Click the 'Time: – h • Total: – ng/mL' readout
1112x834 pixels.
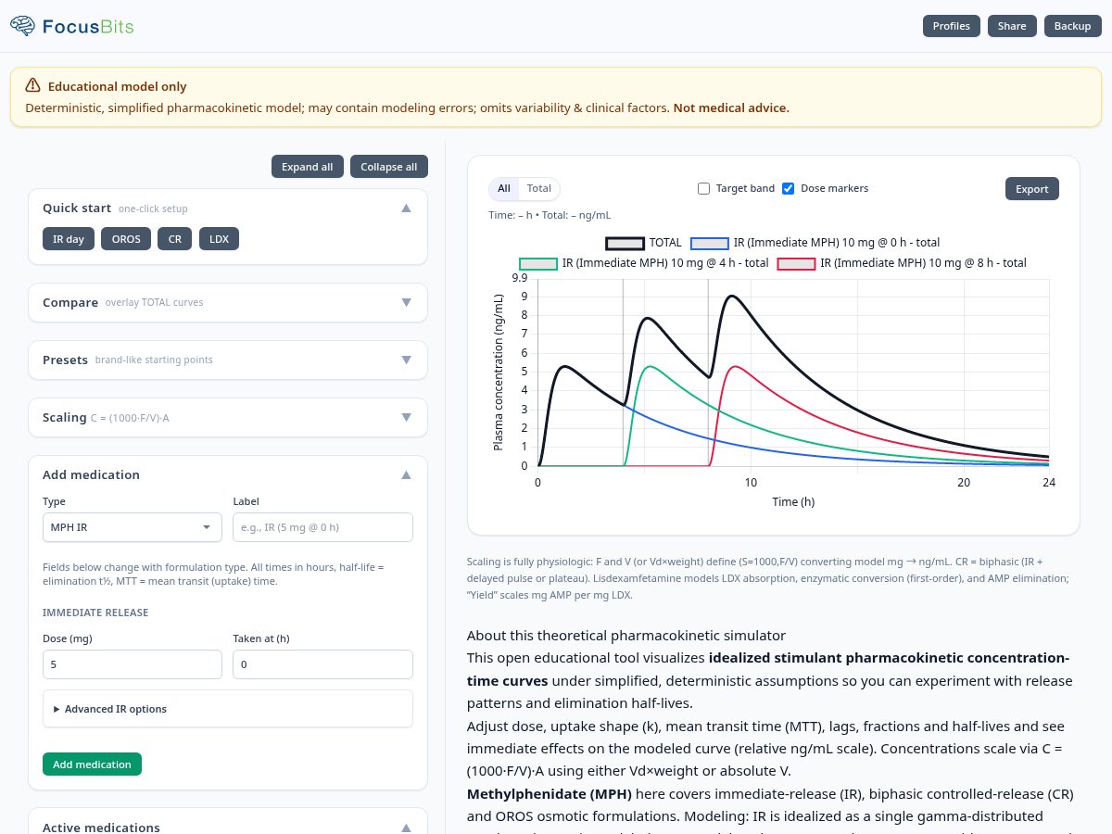(x=550, y=215)
